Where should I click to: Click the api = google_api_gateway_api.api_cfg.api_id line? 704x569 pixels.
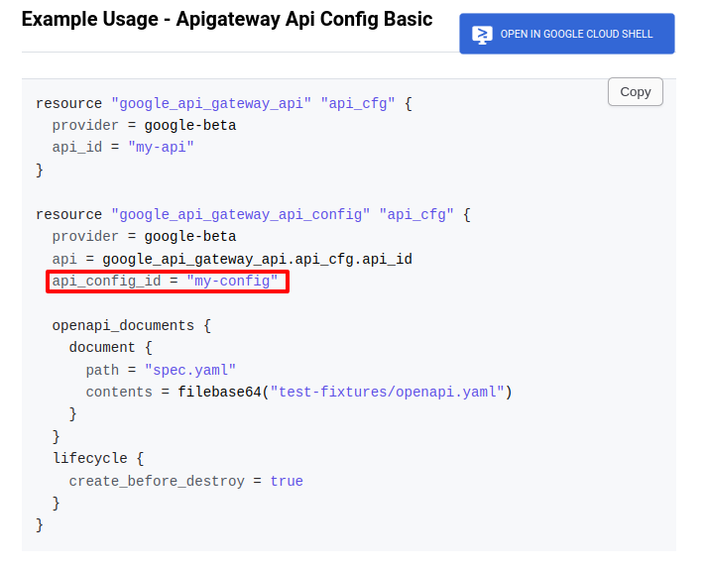point(232,260)
